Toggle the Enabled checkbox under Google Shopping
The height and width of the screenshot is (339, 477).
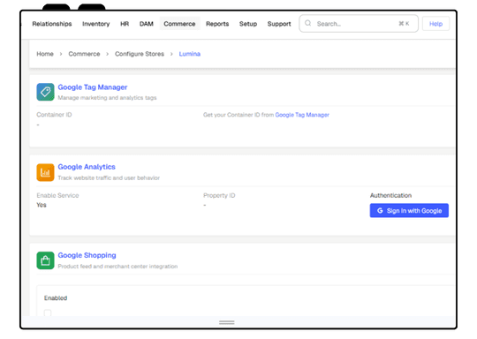(48, 313)
